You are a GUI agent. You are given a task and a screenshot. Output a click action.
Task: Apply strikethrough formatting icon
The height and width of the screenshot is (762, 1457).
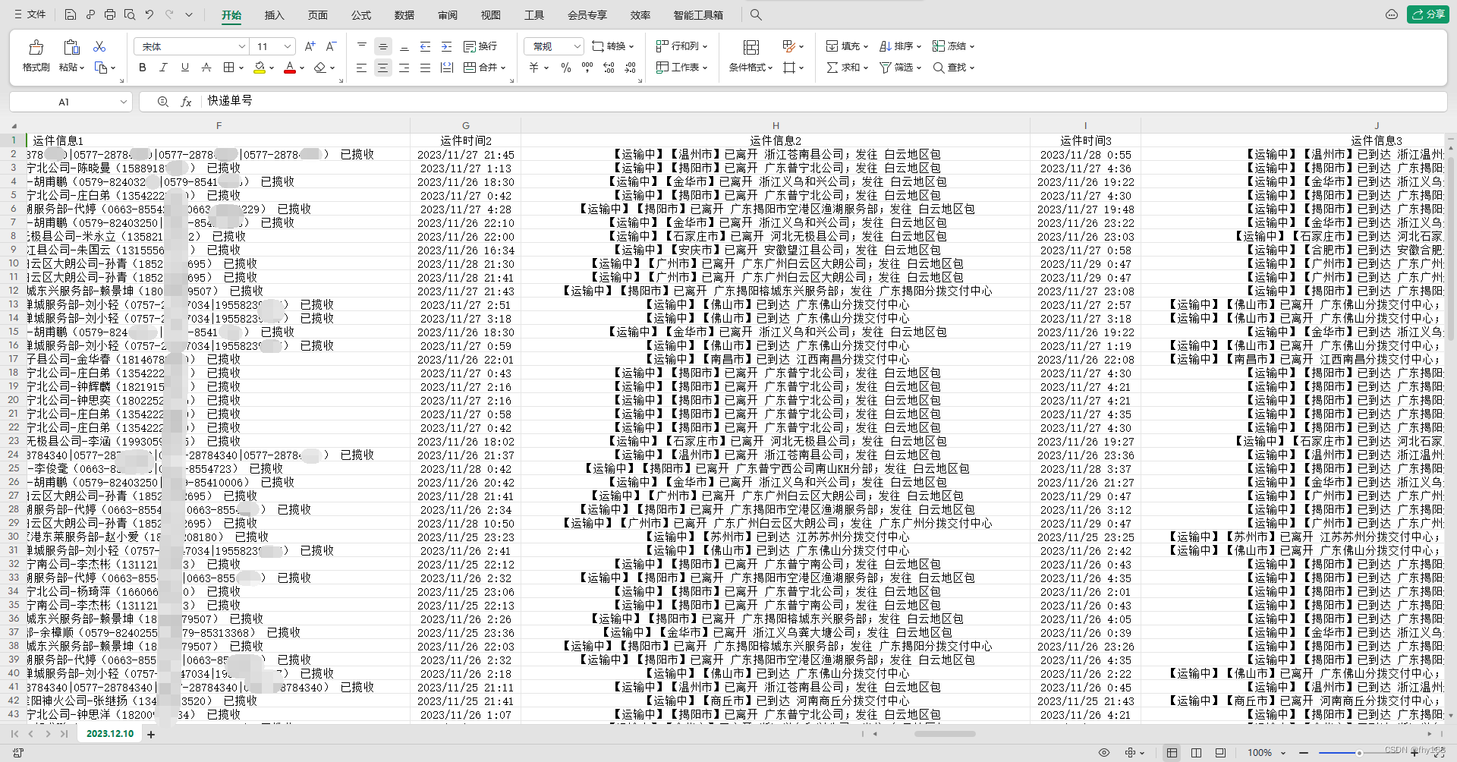point(206,68)
